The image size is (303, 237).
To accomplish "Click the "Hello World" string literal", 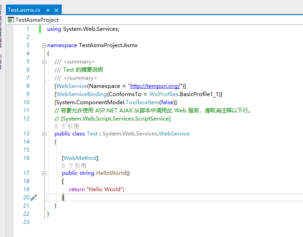I will [105, 189].
